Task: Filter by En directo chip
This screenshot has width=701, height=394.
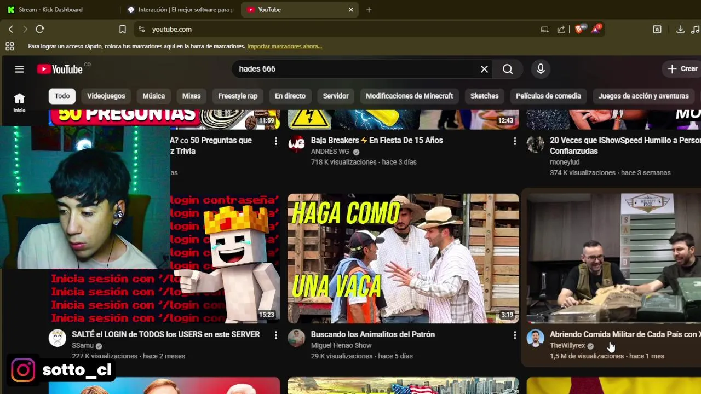Action: [290, 96]
